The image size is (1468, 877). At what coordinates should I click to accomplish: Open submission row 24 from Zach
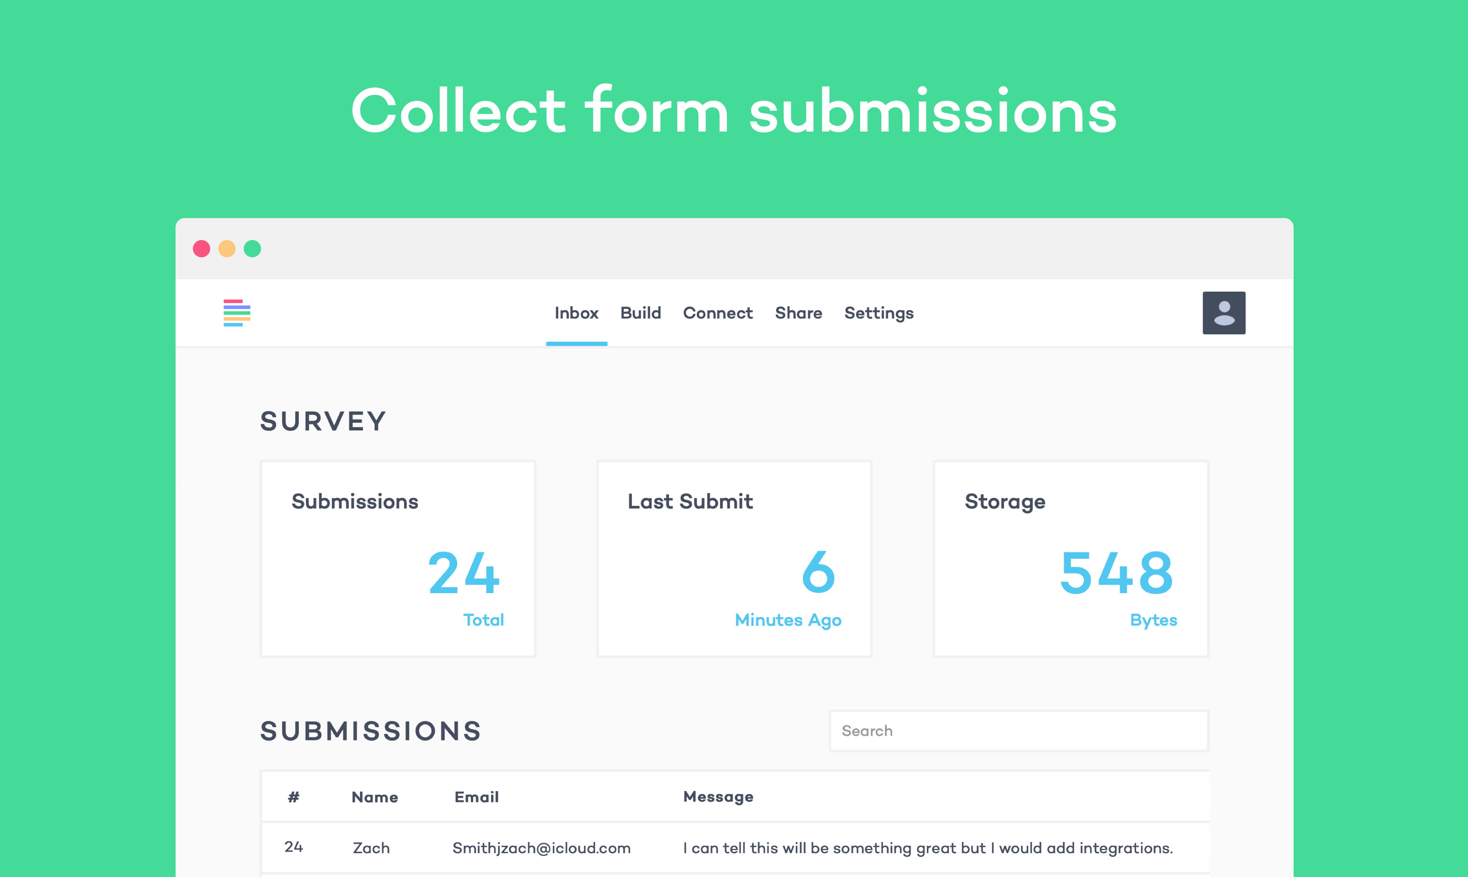pyautogui.click(x=371, y=848)
